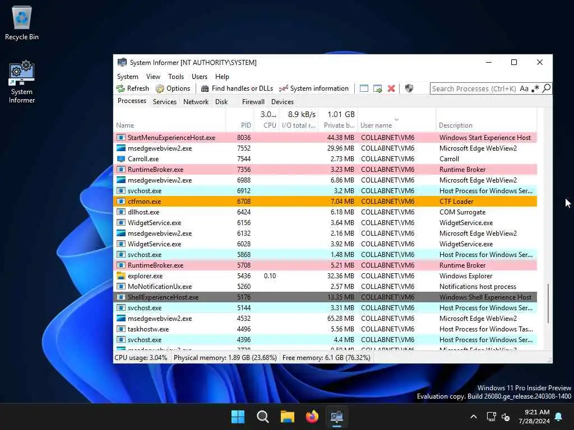Toggle regex search option icon
The height and width of the screenshot is (430, 574).
point(535,88)
